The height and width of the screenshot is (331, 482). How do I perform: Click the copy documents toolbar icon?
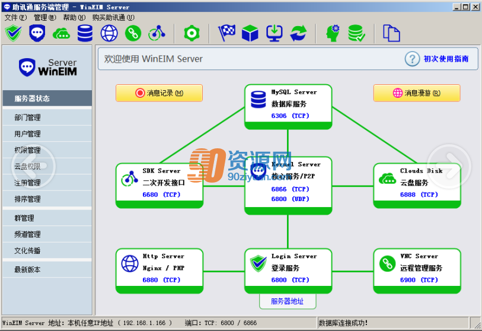click(x=391, y=33)
